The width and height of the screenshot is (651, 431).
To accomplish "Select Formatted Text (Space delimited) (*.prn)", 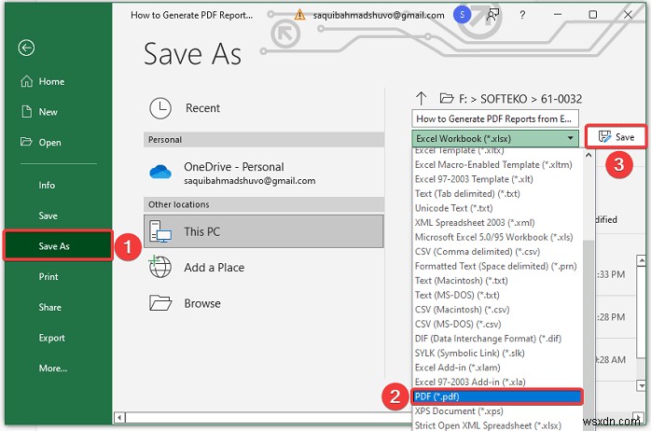I will pyautogui.click(x=496, y=266).
